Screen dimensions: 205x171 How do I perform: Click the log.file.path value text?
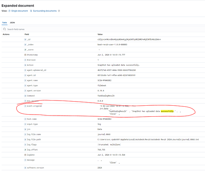(148, 140)
